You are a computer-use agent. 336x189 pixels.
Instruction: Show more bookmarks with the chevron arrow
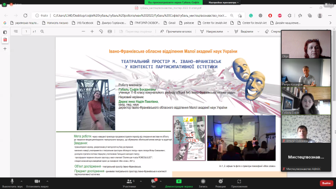point(330,23)
